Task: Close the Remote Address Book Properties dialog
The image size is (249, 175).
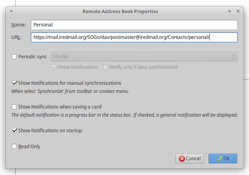Action: click(x=238, y=11)
